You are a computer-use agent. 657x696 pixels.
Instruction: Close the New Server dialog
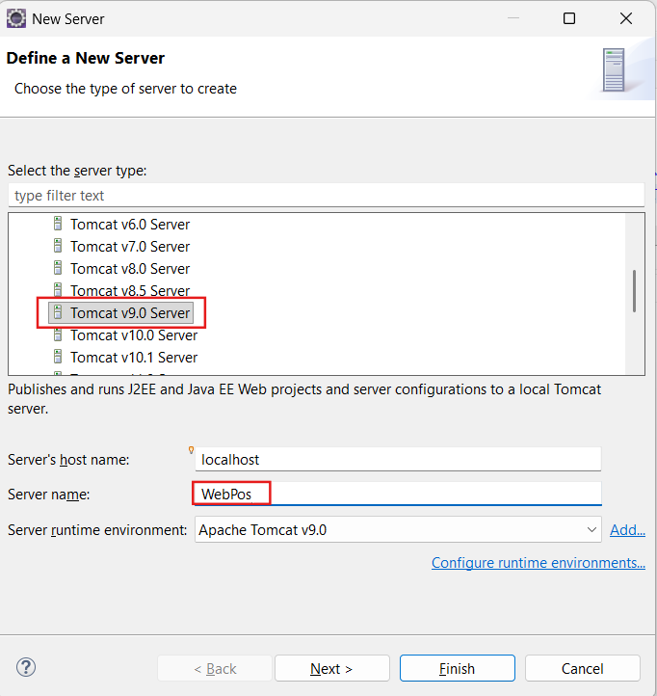626,18
